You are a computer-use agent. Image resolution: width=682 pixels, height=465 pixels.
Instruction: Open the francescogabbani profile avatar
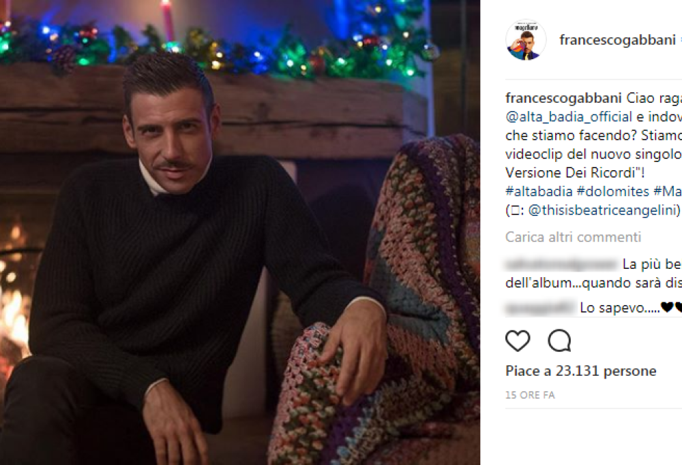pyautogui.click(x=525, y=39)
